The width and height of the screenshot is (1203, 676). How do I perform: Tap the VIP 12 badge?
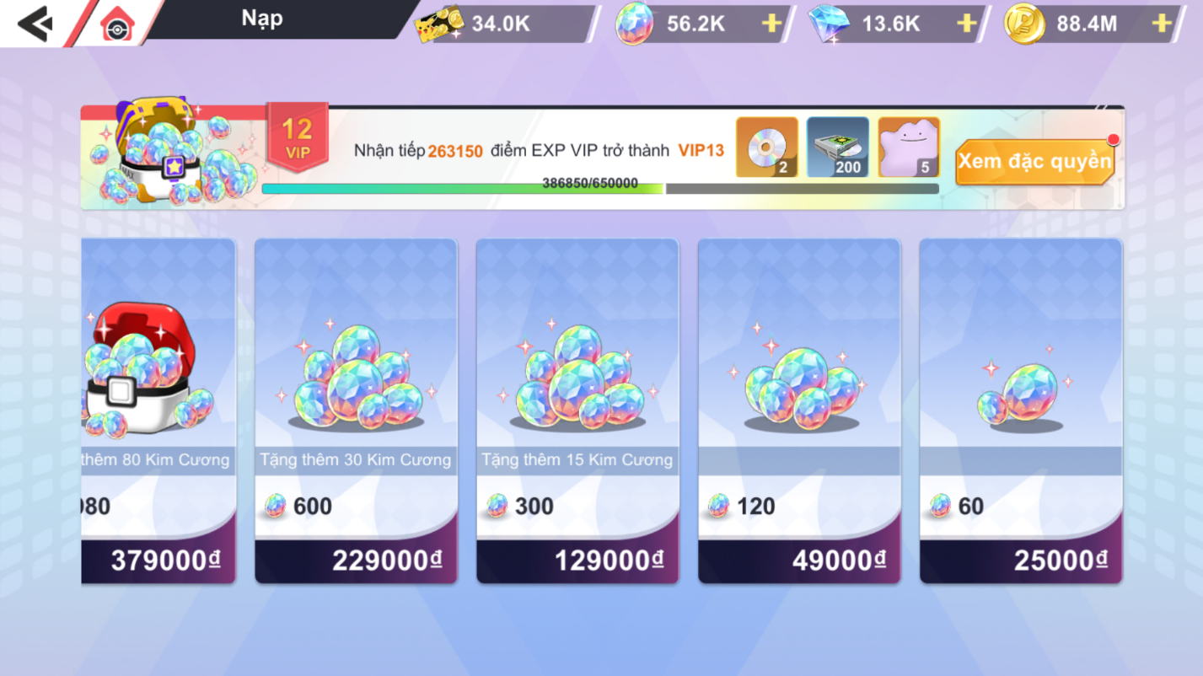[x=297, y=137]
